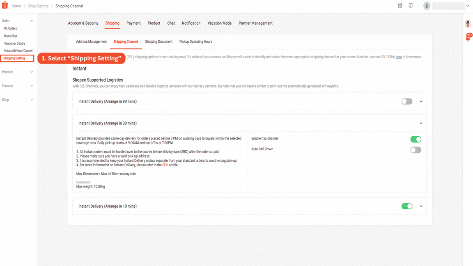Open the Partner Management tab
Viewport: 473px width, 266px height.
255,23
